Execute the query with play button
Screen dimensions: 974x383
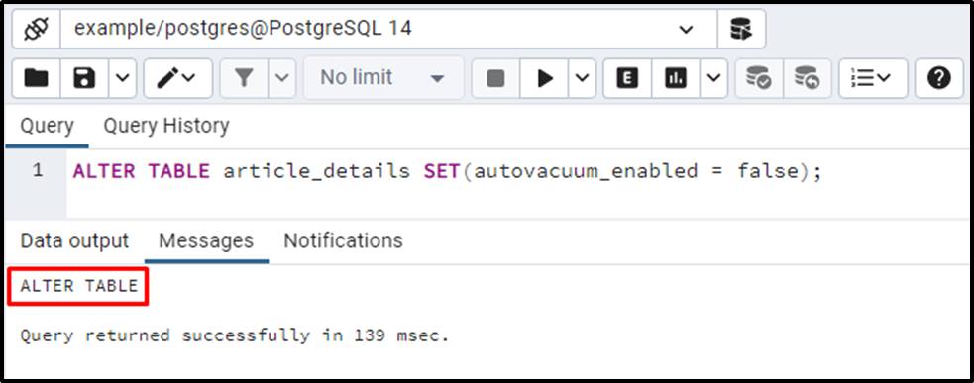[x=545, y=78]
